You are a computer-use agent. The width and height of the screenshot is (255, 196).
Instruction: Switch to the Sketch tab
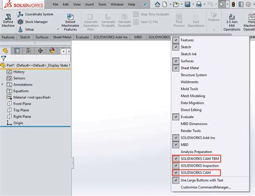(x=25, y=37)
